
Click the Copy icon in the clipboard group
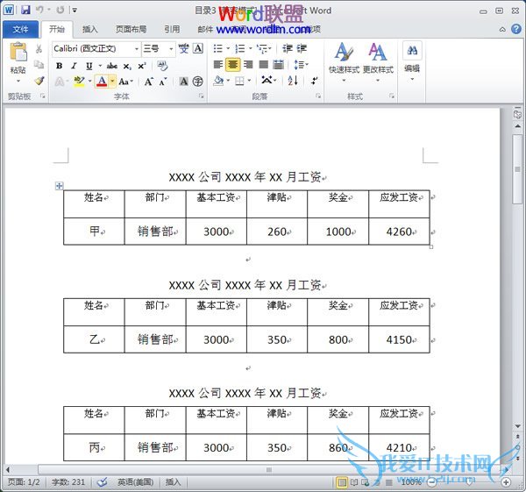coord(39,64)
